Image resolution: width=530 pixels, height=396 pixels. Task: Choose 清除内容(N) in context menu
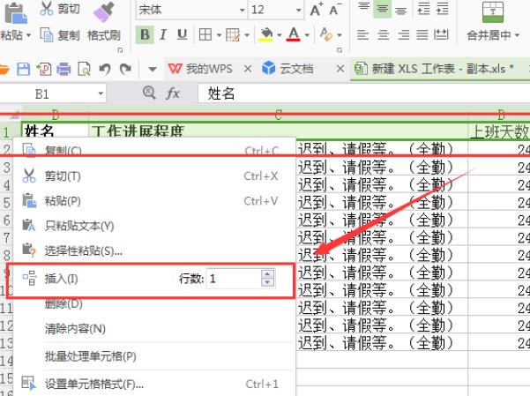pyautogui.click(x=154, y=329)
